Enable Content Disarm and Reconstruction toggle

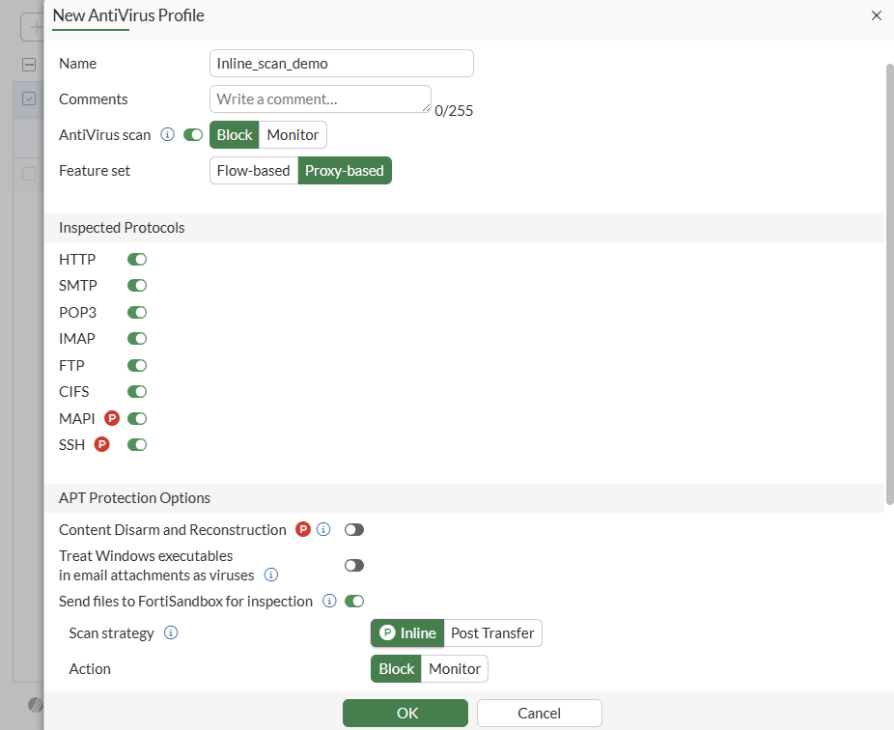354,529
